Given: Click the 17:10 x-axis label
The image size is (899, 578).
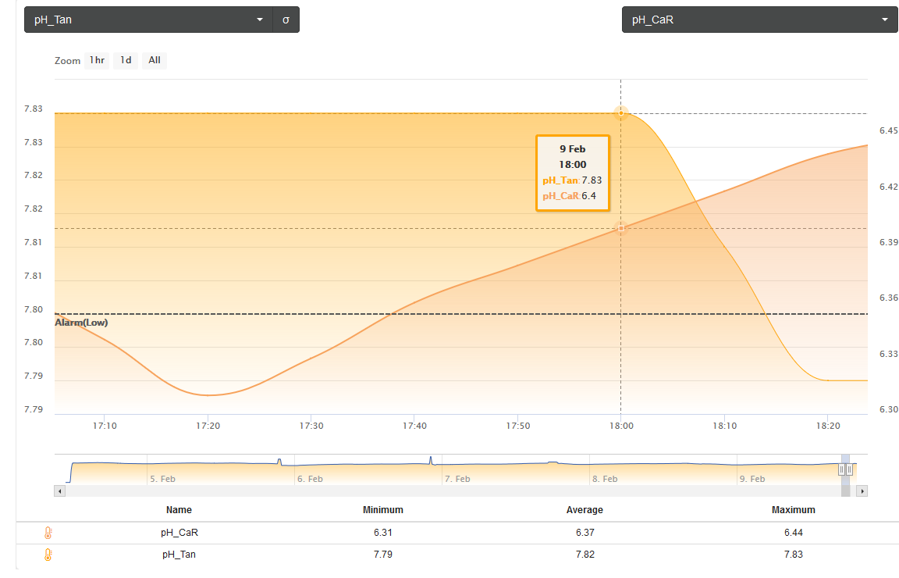Looking at the screenshot, I should click(x=105, y=426).
